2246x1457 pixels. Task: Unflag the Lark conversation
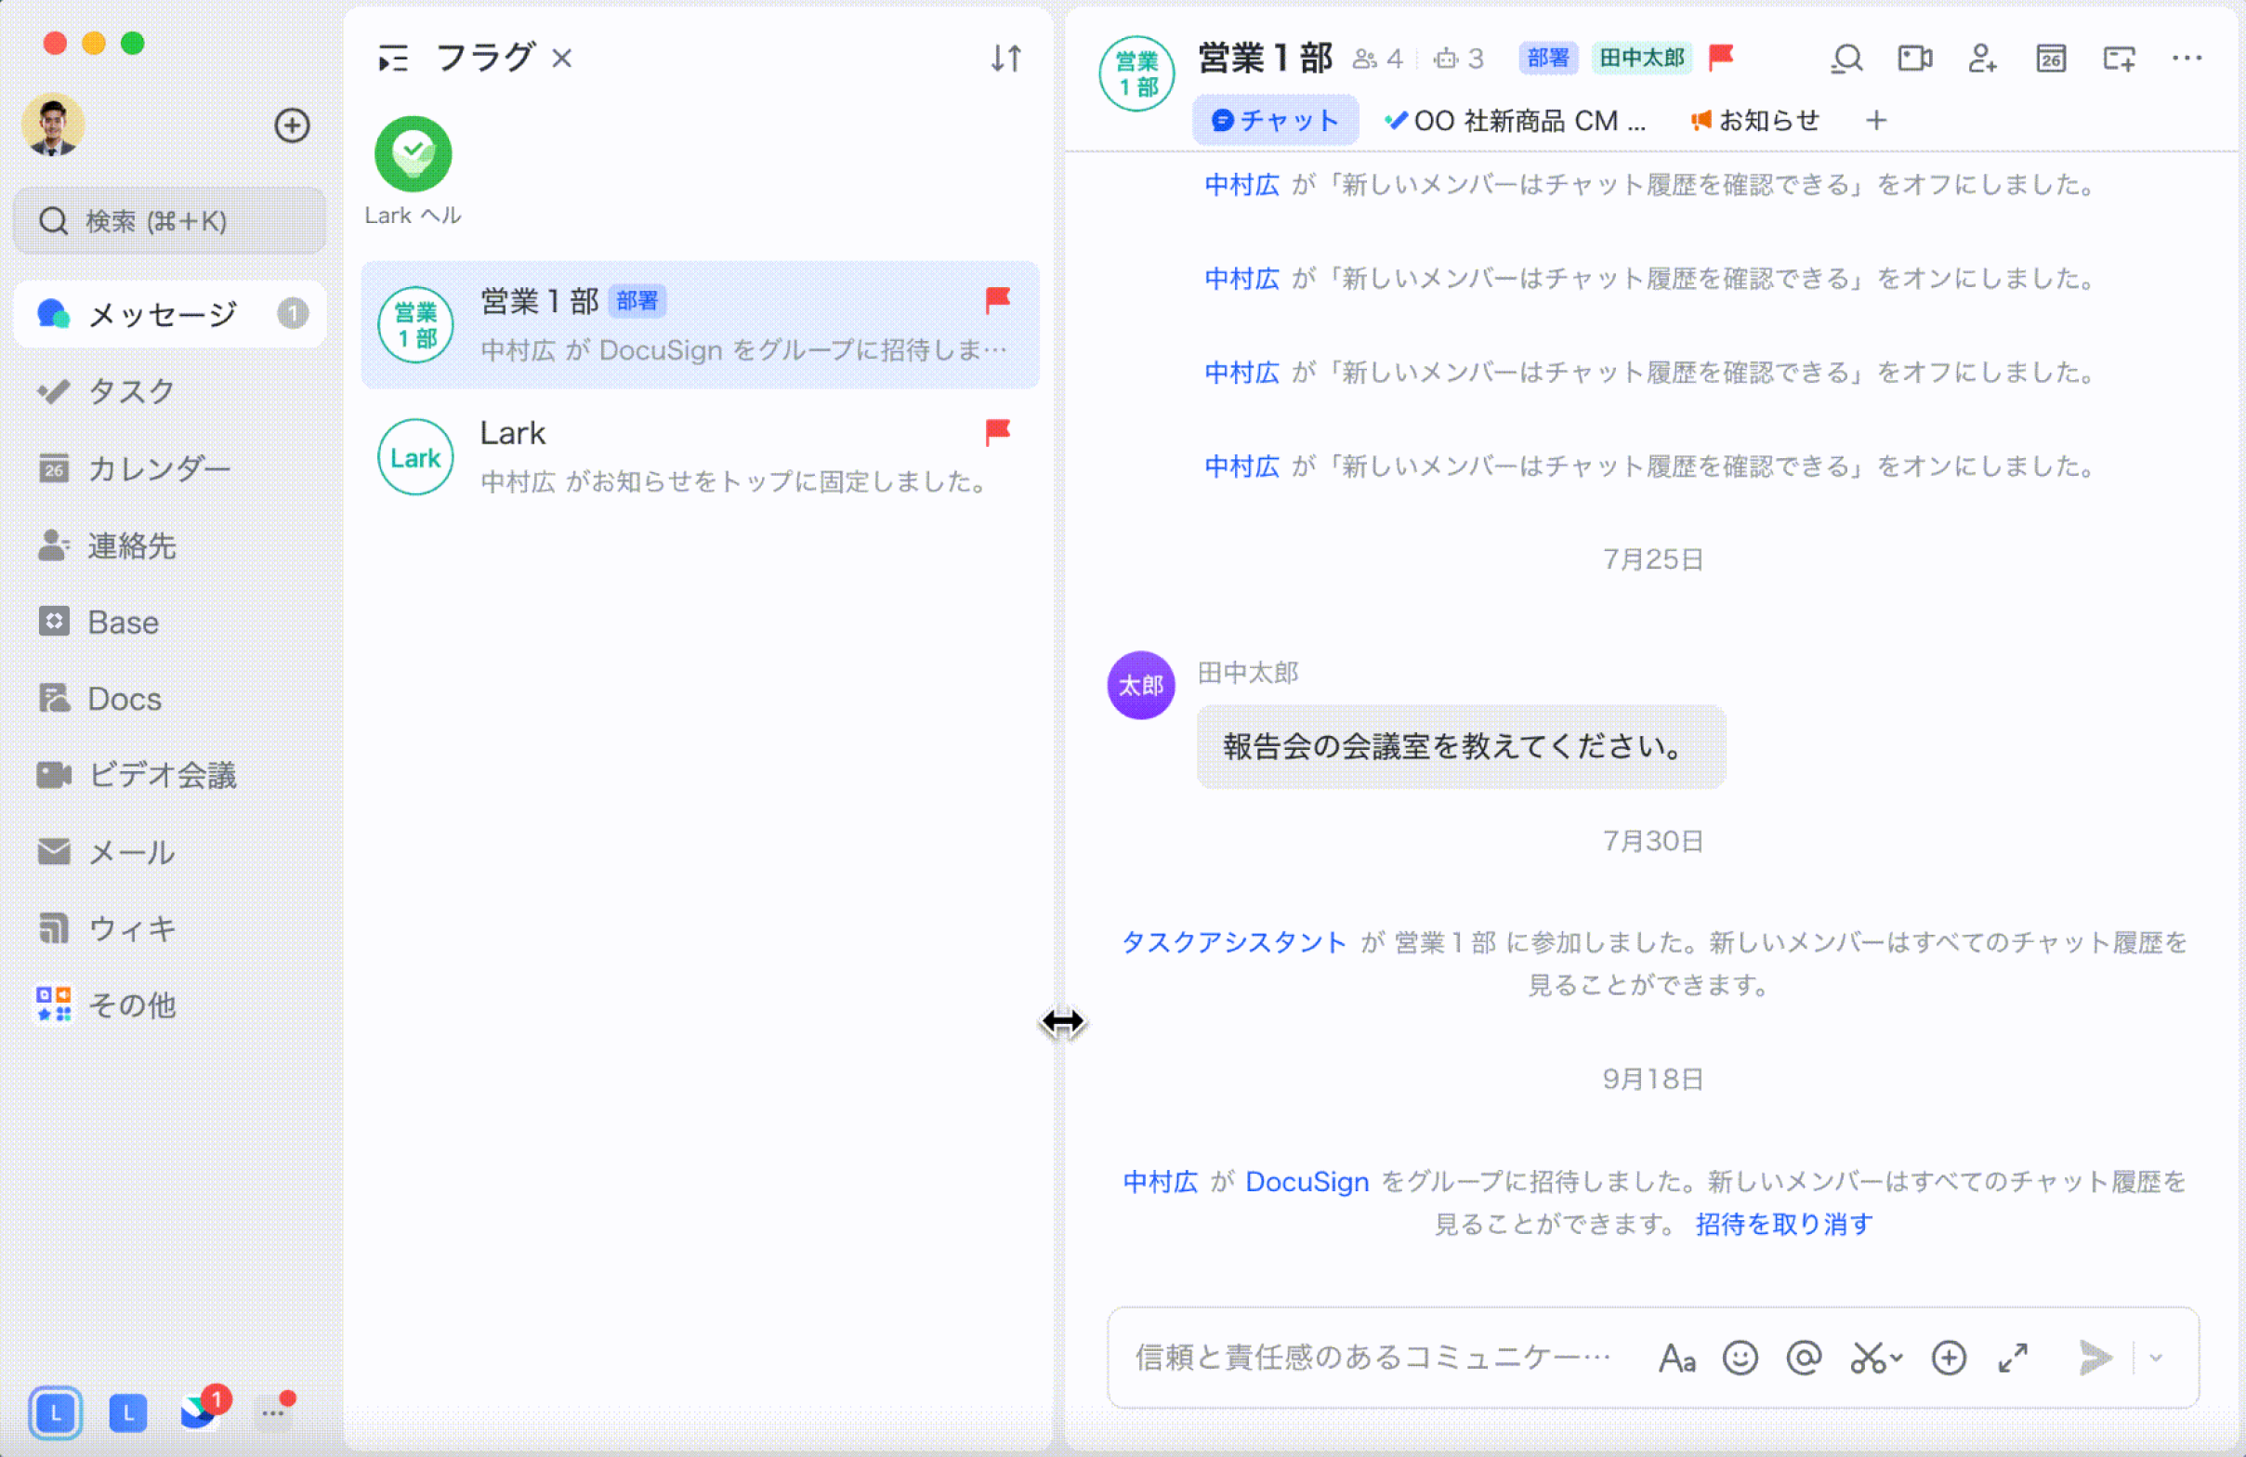click(997, 433)
